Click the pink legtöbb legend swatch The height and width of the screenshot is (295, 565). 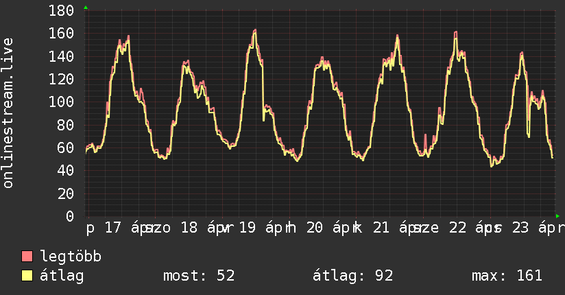pos(27,256)
